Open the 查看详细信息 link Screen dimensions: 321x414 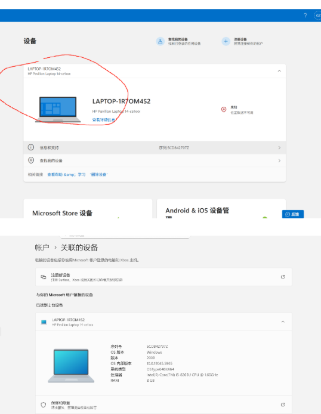(x=103, y=120)
